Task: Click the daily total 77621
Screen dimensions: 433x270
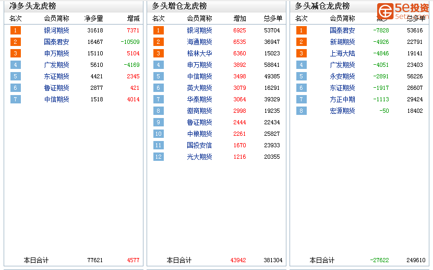Action: tap(95, 260)
